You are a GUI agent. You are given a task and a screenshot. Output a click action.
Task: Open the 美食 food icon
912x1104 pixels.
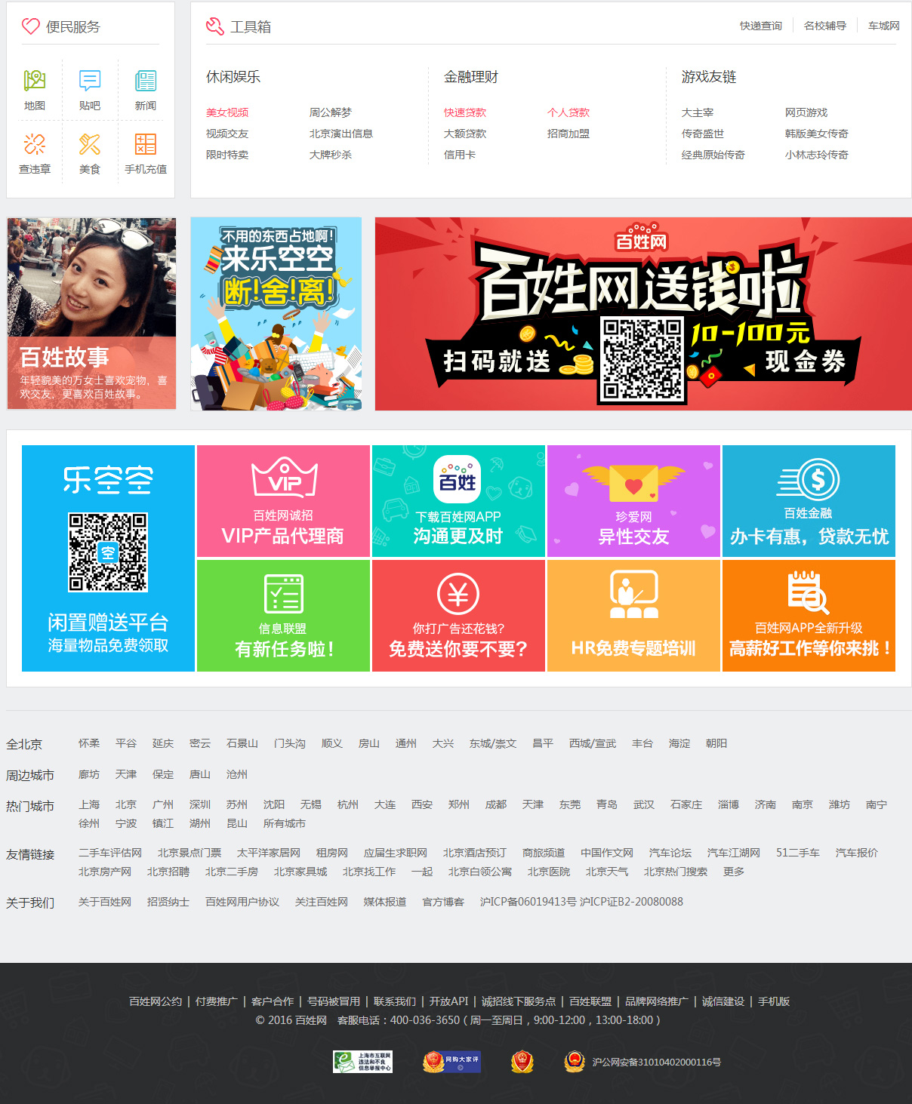click(x=90, y=144)
